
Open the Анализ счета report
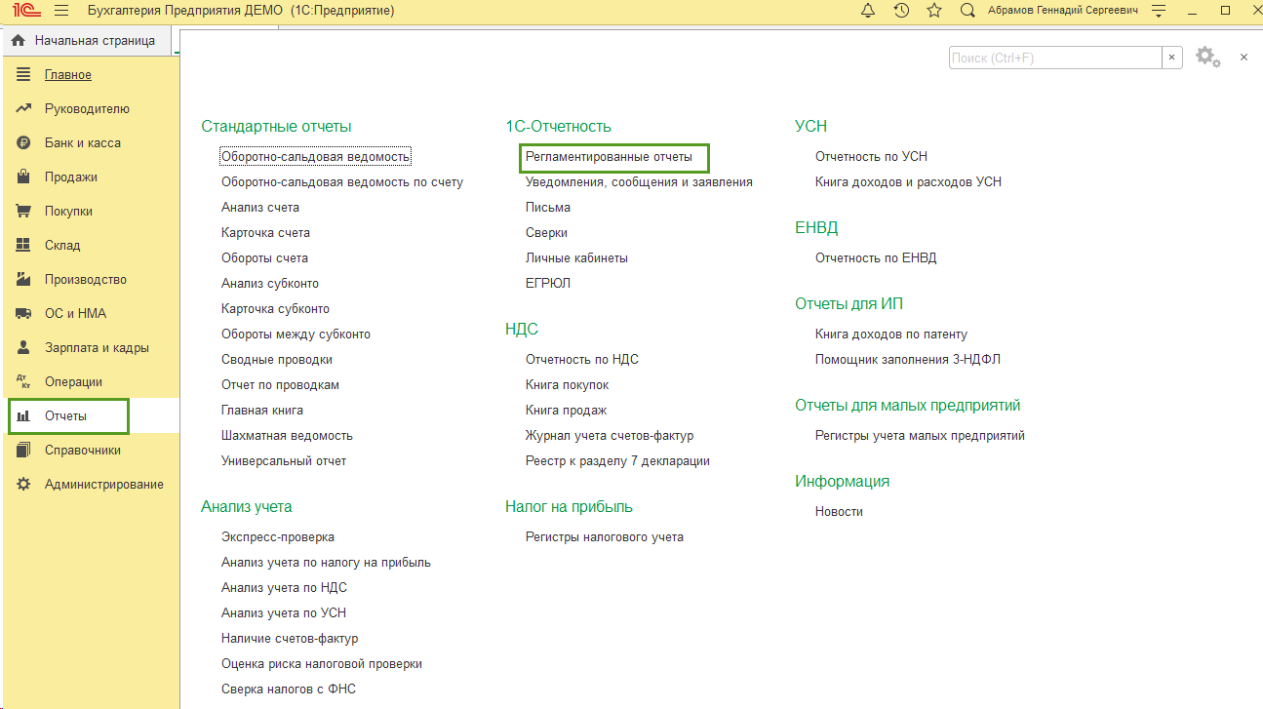coord(260,207)
